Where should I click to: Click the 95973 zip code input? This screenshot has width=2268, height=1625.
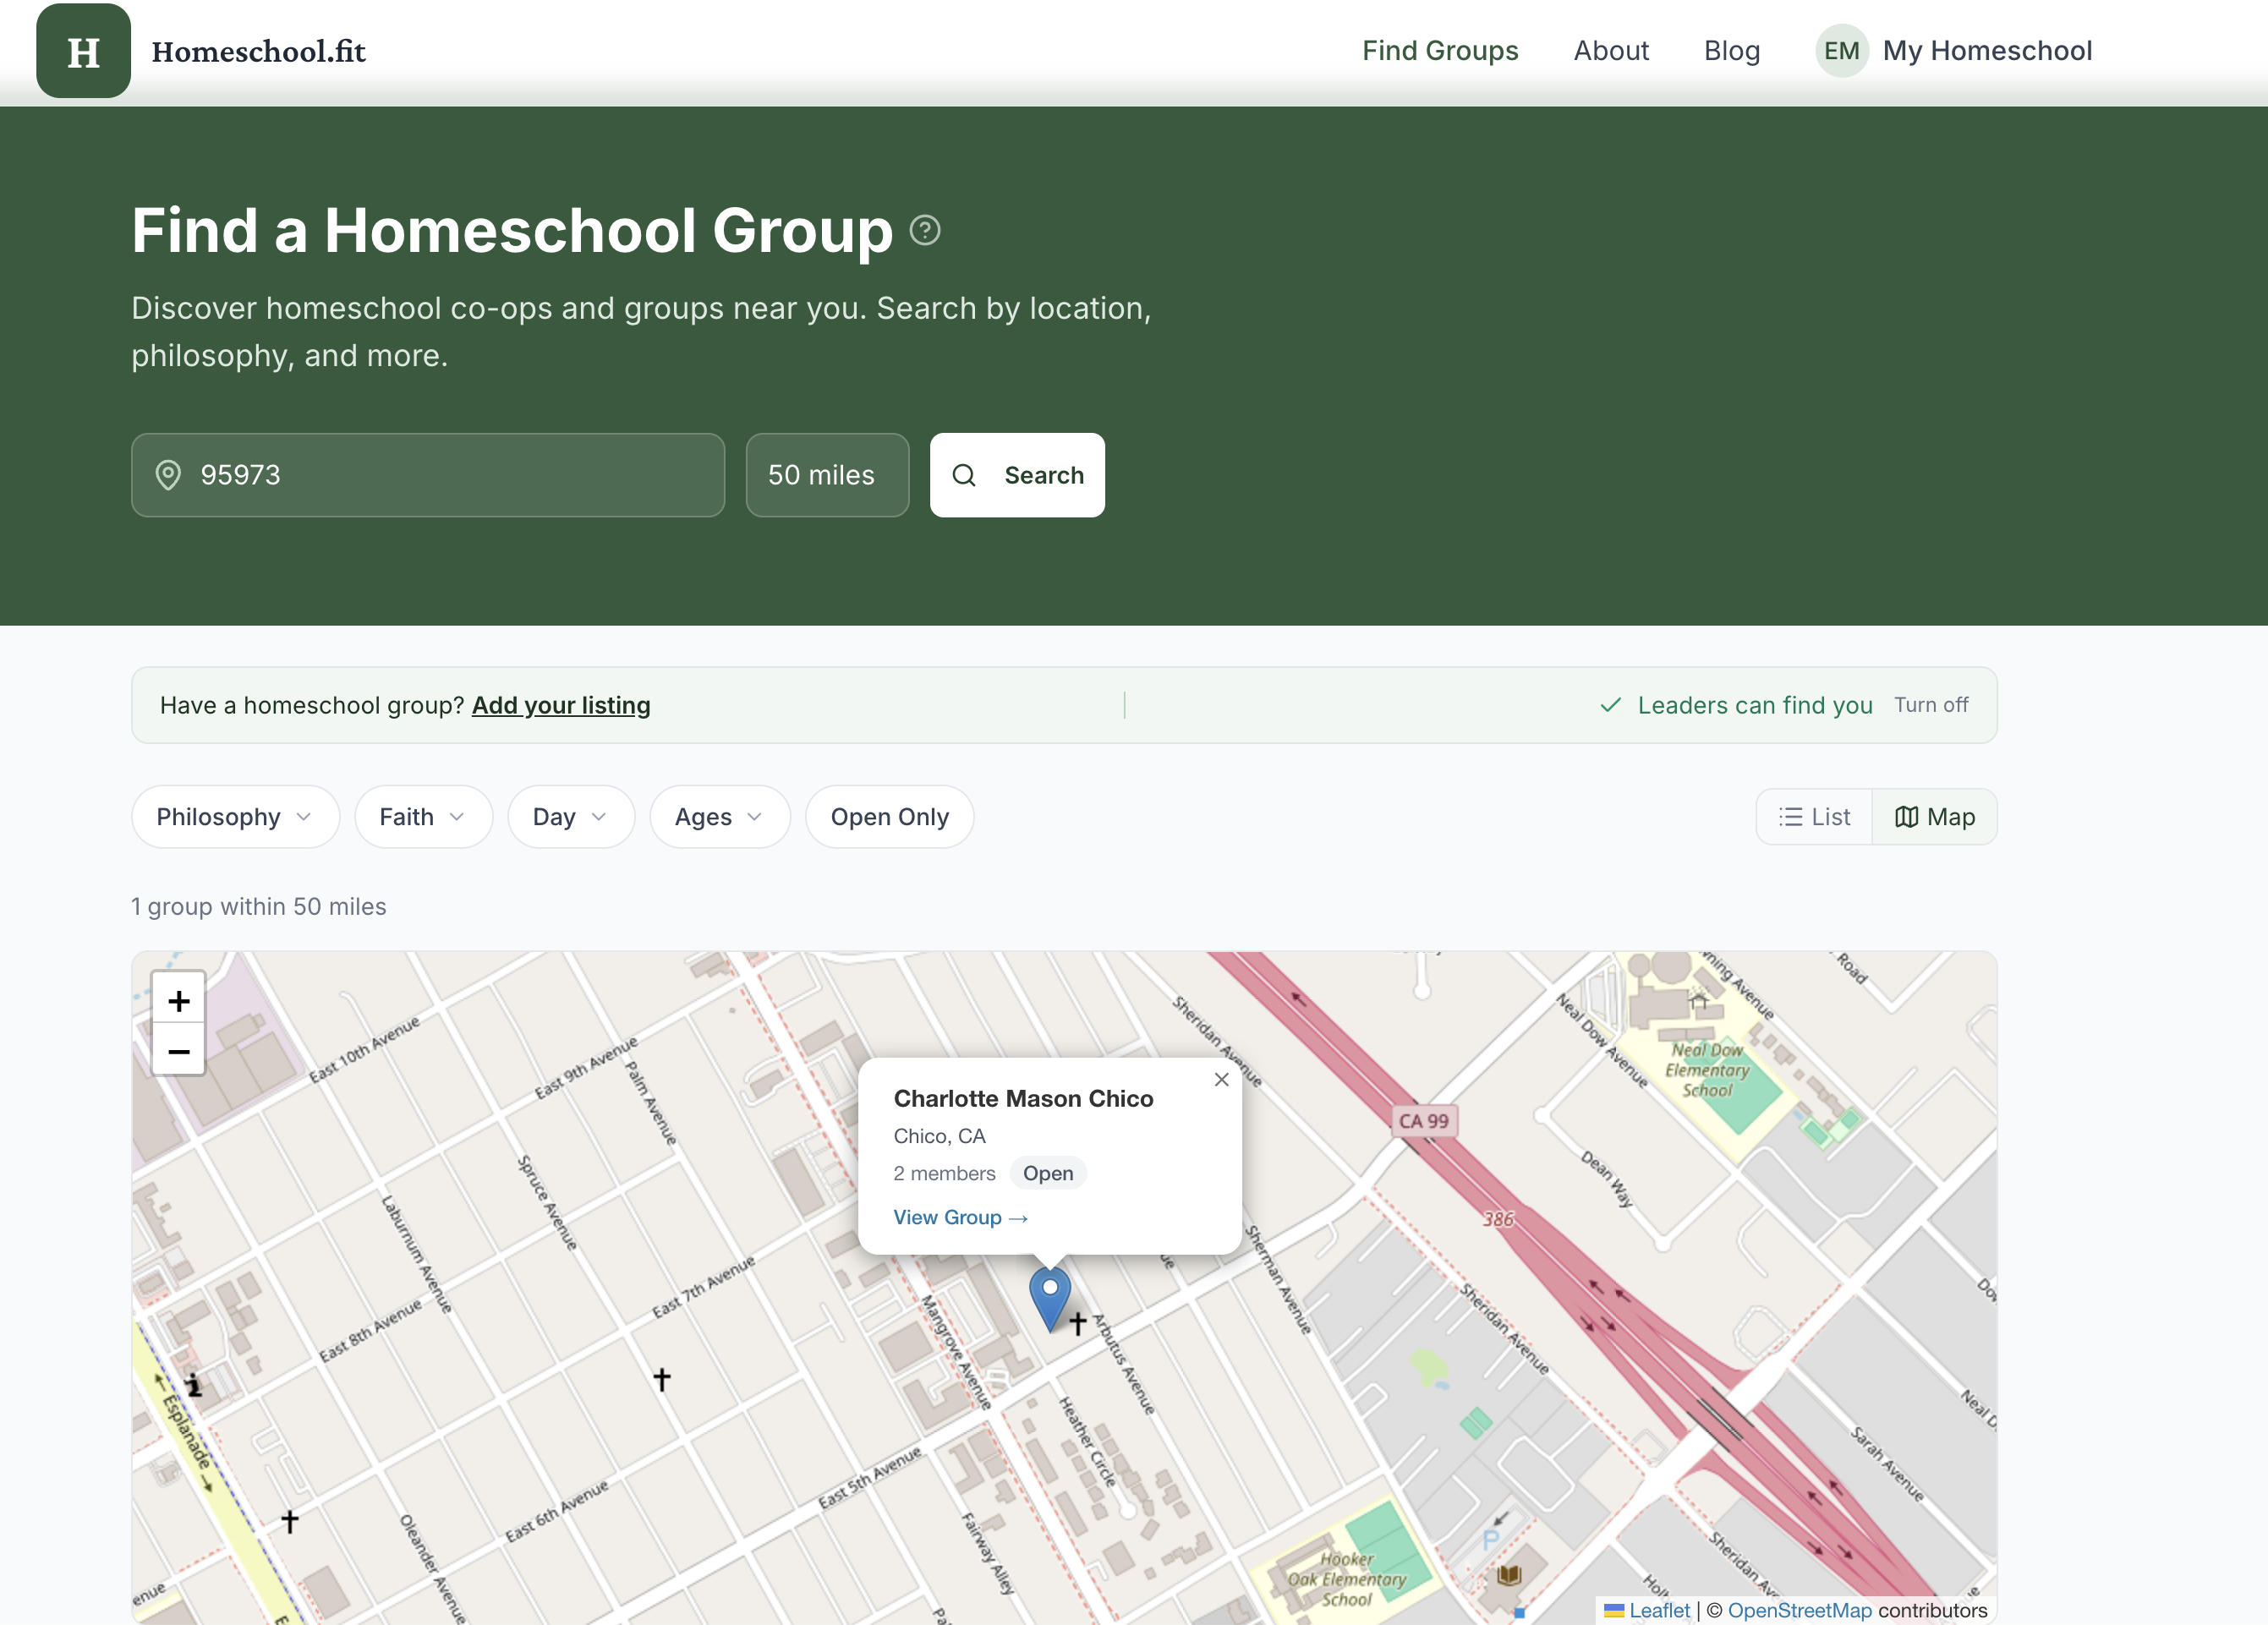tap(428, 475)
